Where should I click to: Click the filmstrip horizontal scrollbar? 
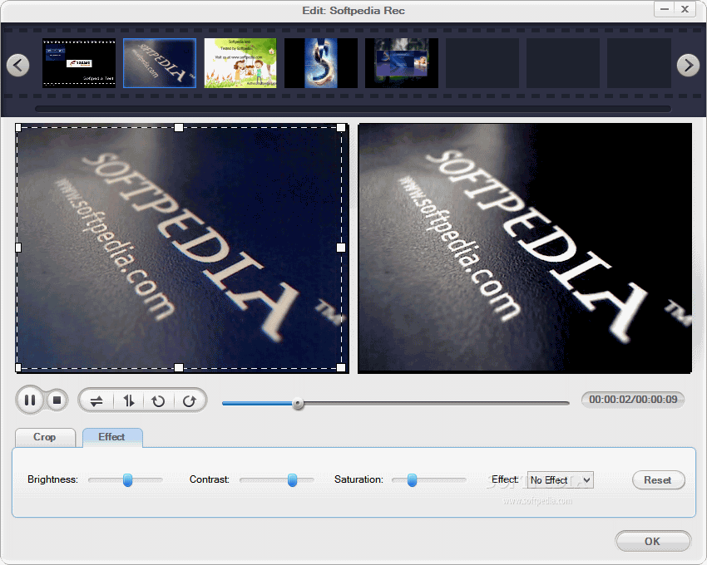click(353, 109)
